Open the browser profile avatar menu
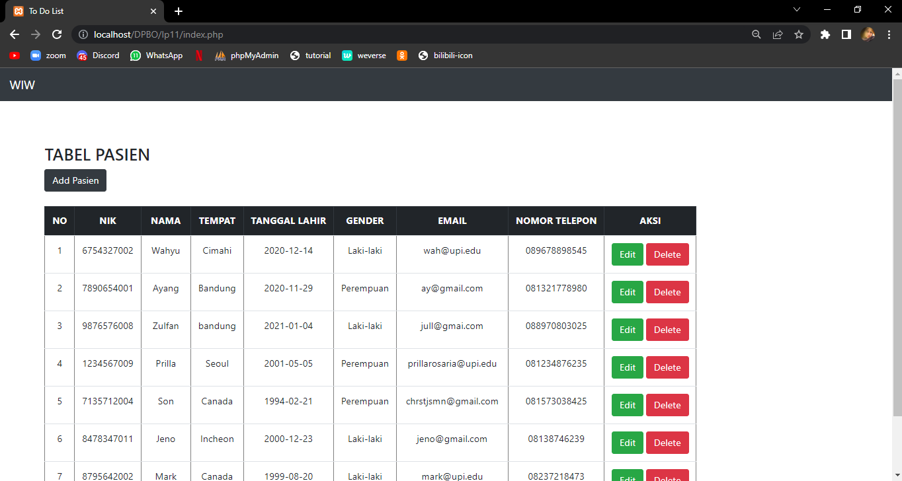 coord(868,34)
